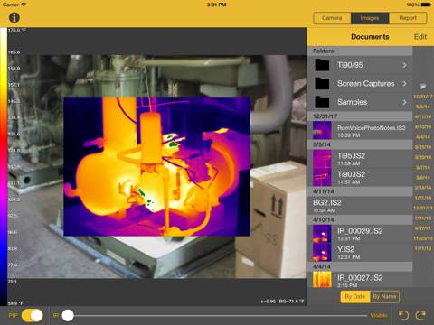
Task: Click the temperature color palette bar
Action: (4, 167)
